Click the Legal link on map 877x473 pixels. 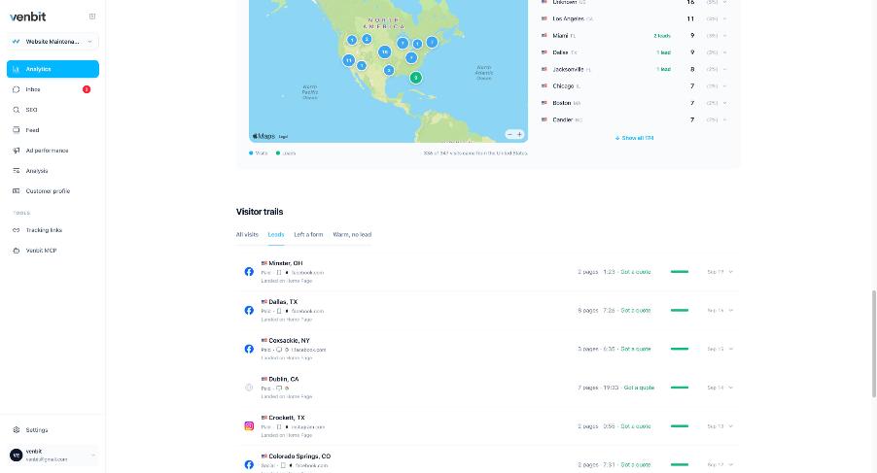pos(283,136)
